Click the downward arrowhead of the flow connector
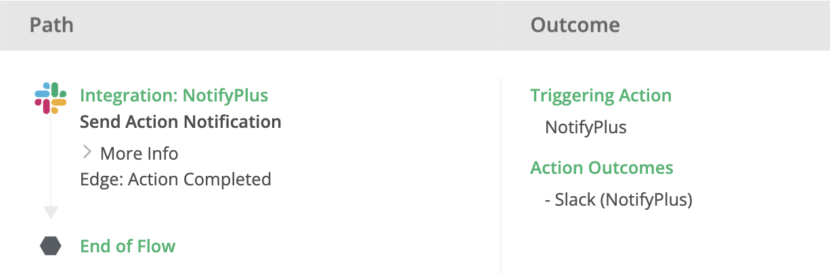The height and width of the screenshot is (274, 830). [x=51, y=213]
